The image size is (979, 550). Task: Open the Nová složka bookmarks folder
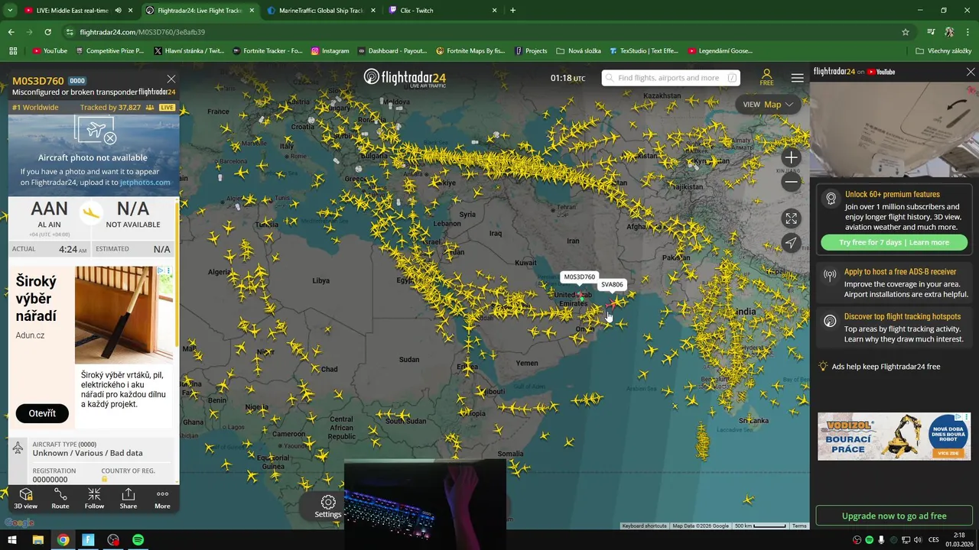tap(579, 51)
